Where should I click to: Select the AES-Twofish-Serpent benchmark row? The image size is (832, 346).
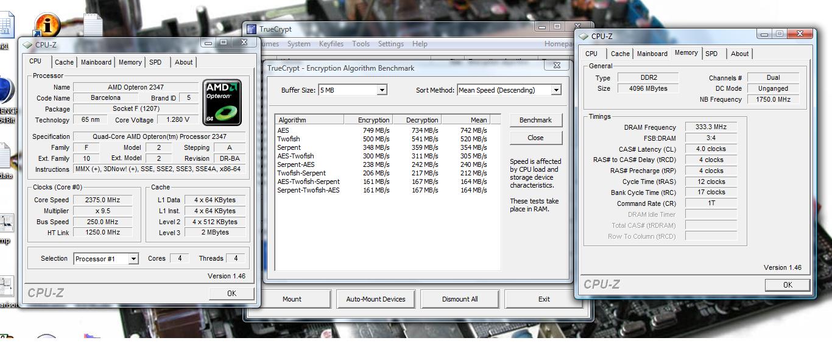pyautogui.click(x=382, y=182)
